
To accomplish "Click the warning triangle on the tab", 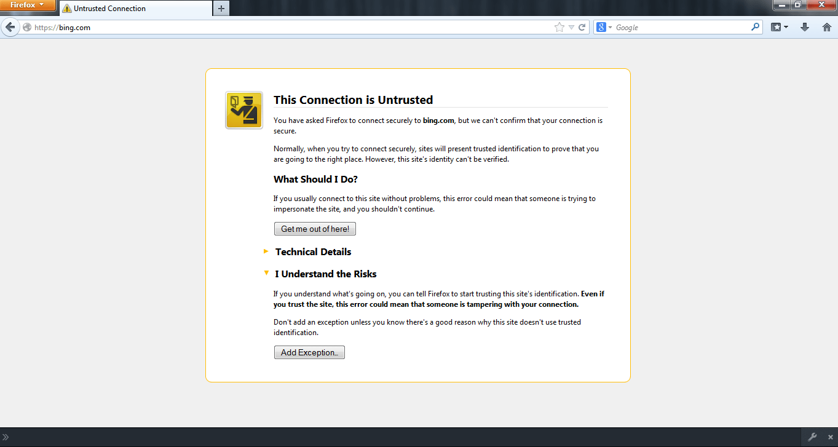I will point(67,9).
